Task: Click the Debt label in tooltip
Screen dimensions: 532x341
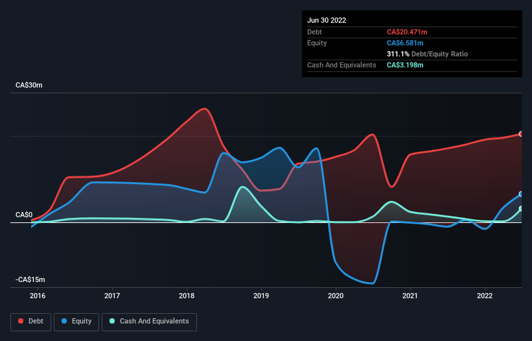Action: pos(314,32)
